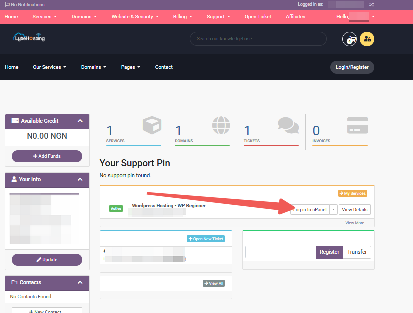
Task: Collapse the Available Credit panel
Action: [80, 121]
